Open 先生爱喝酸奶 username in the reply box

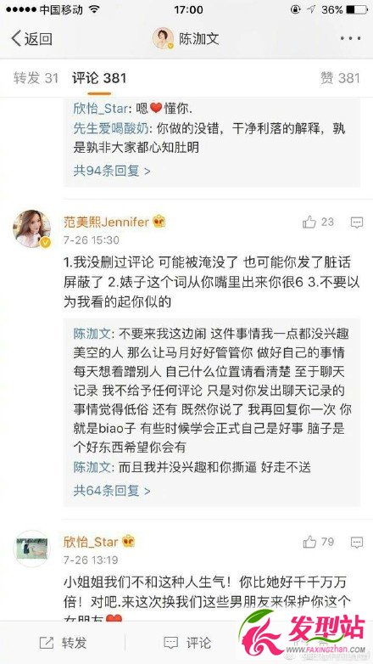109,129
